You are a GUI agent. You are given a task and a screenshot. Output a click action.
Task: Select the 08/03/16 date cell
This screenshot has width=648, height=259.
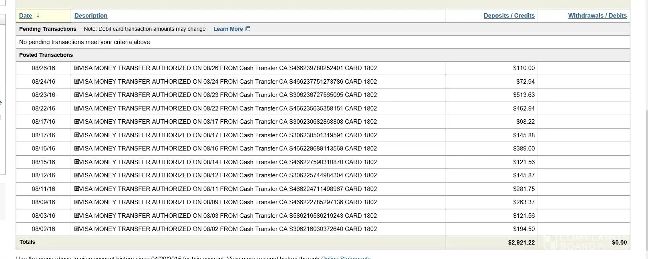point(44,215)
